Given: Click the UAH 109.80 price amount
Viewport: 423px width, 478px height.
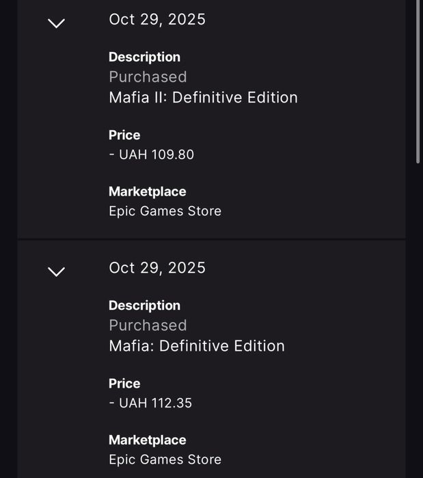Looking at the screenshot, I should click(151, 155).
